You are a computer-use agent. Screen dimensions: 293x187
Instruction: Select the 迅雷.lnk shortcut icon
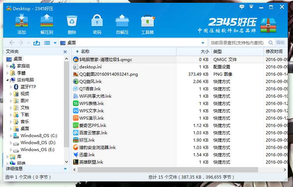75,155
